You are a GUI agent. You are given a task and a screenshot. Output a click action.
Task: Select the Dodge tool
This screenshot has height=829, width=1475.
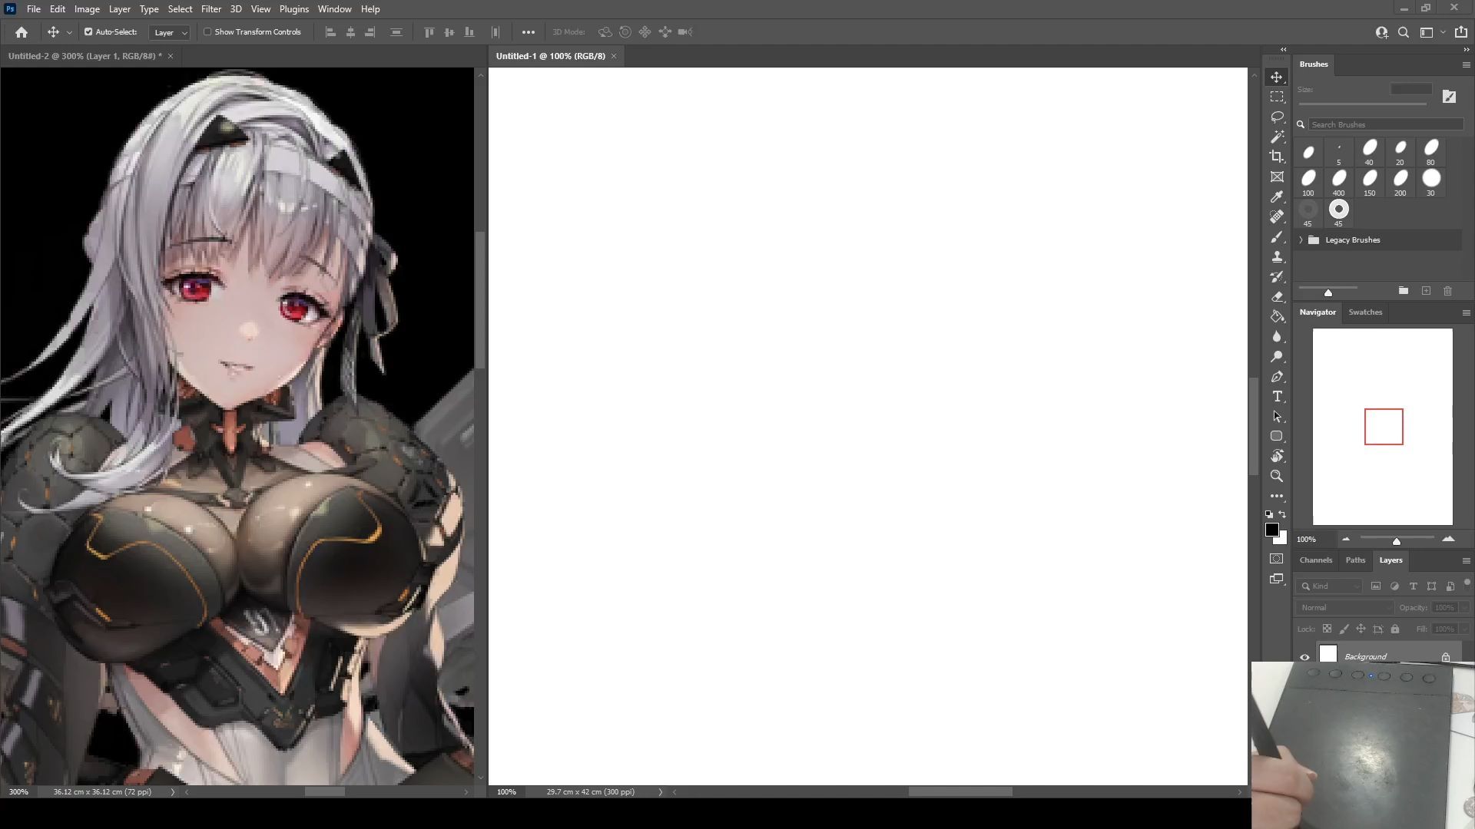coord(1277,356)
